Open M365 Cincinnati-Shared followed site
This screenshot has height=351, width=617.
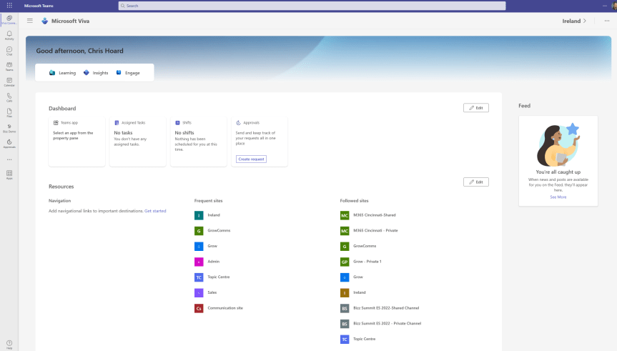374,215
